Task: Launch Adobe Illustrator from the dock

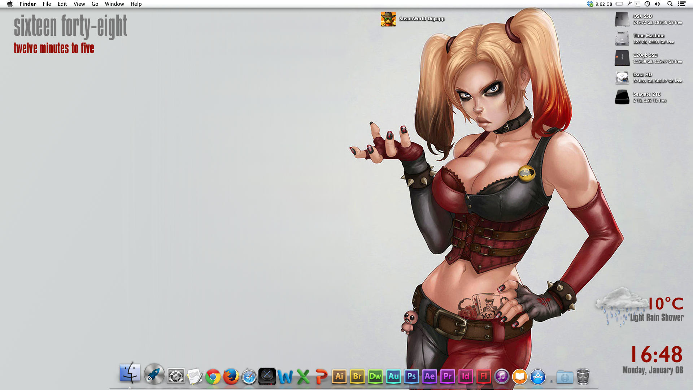Action: pyautogui.click(x=339, y=377)
